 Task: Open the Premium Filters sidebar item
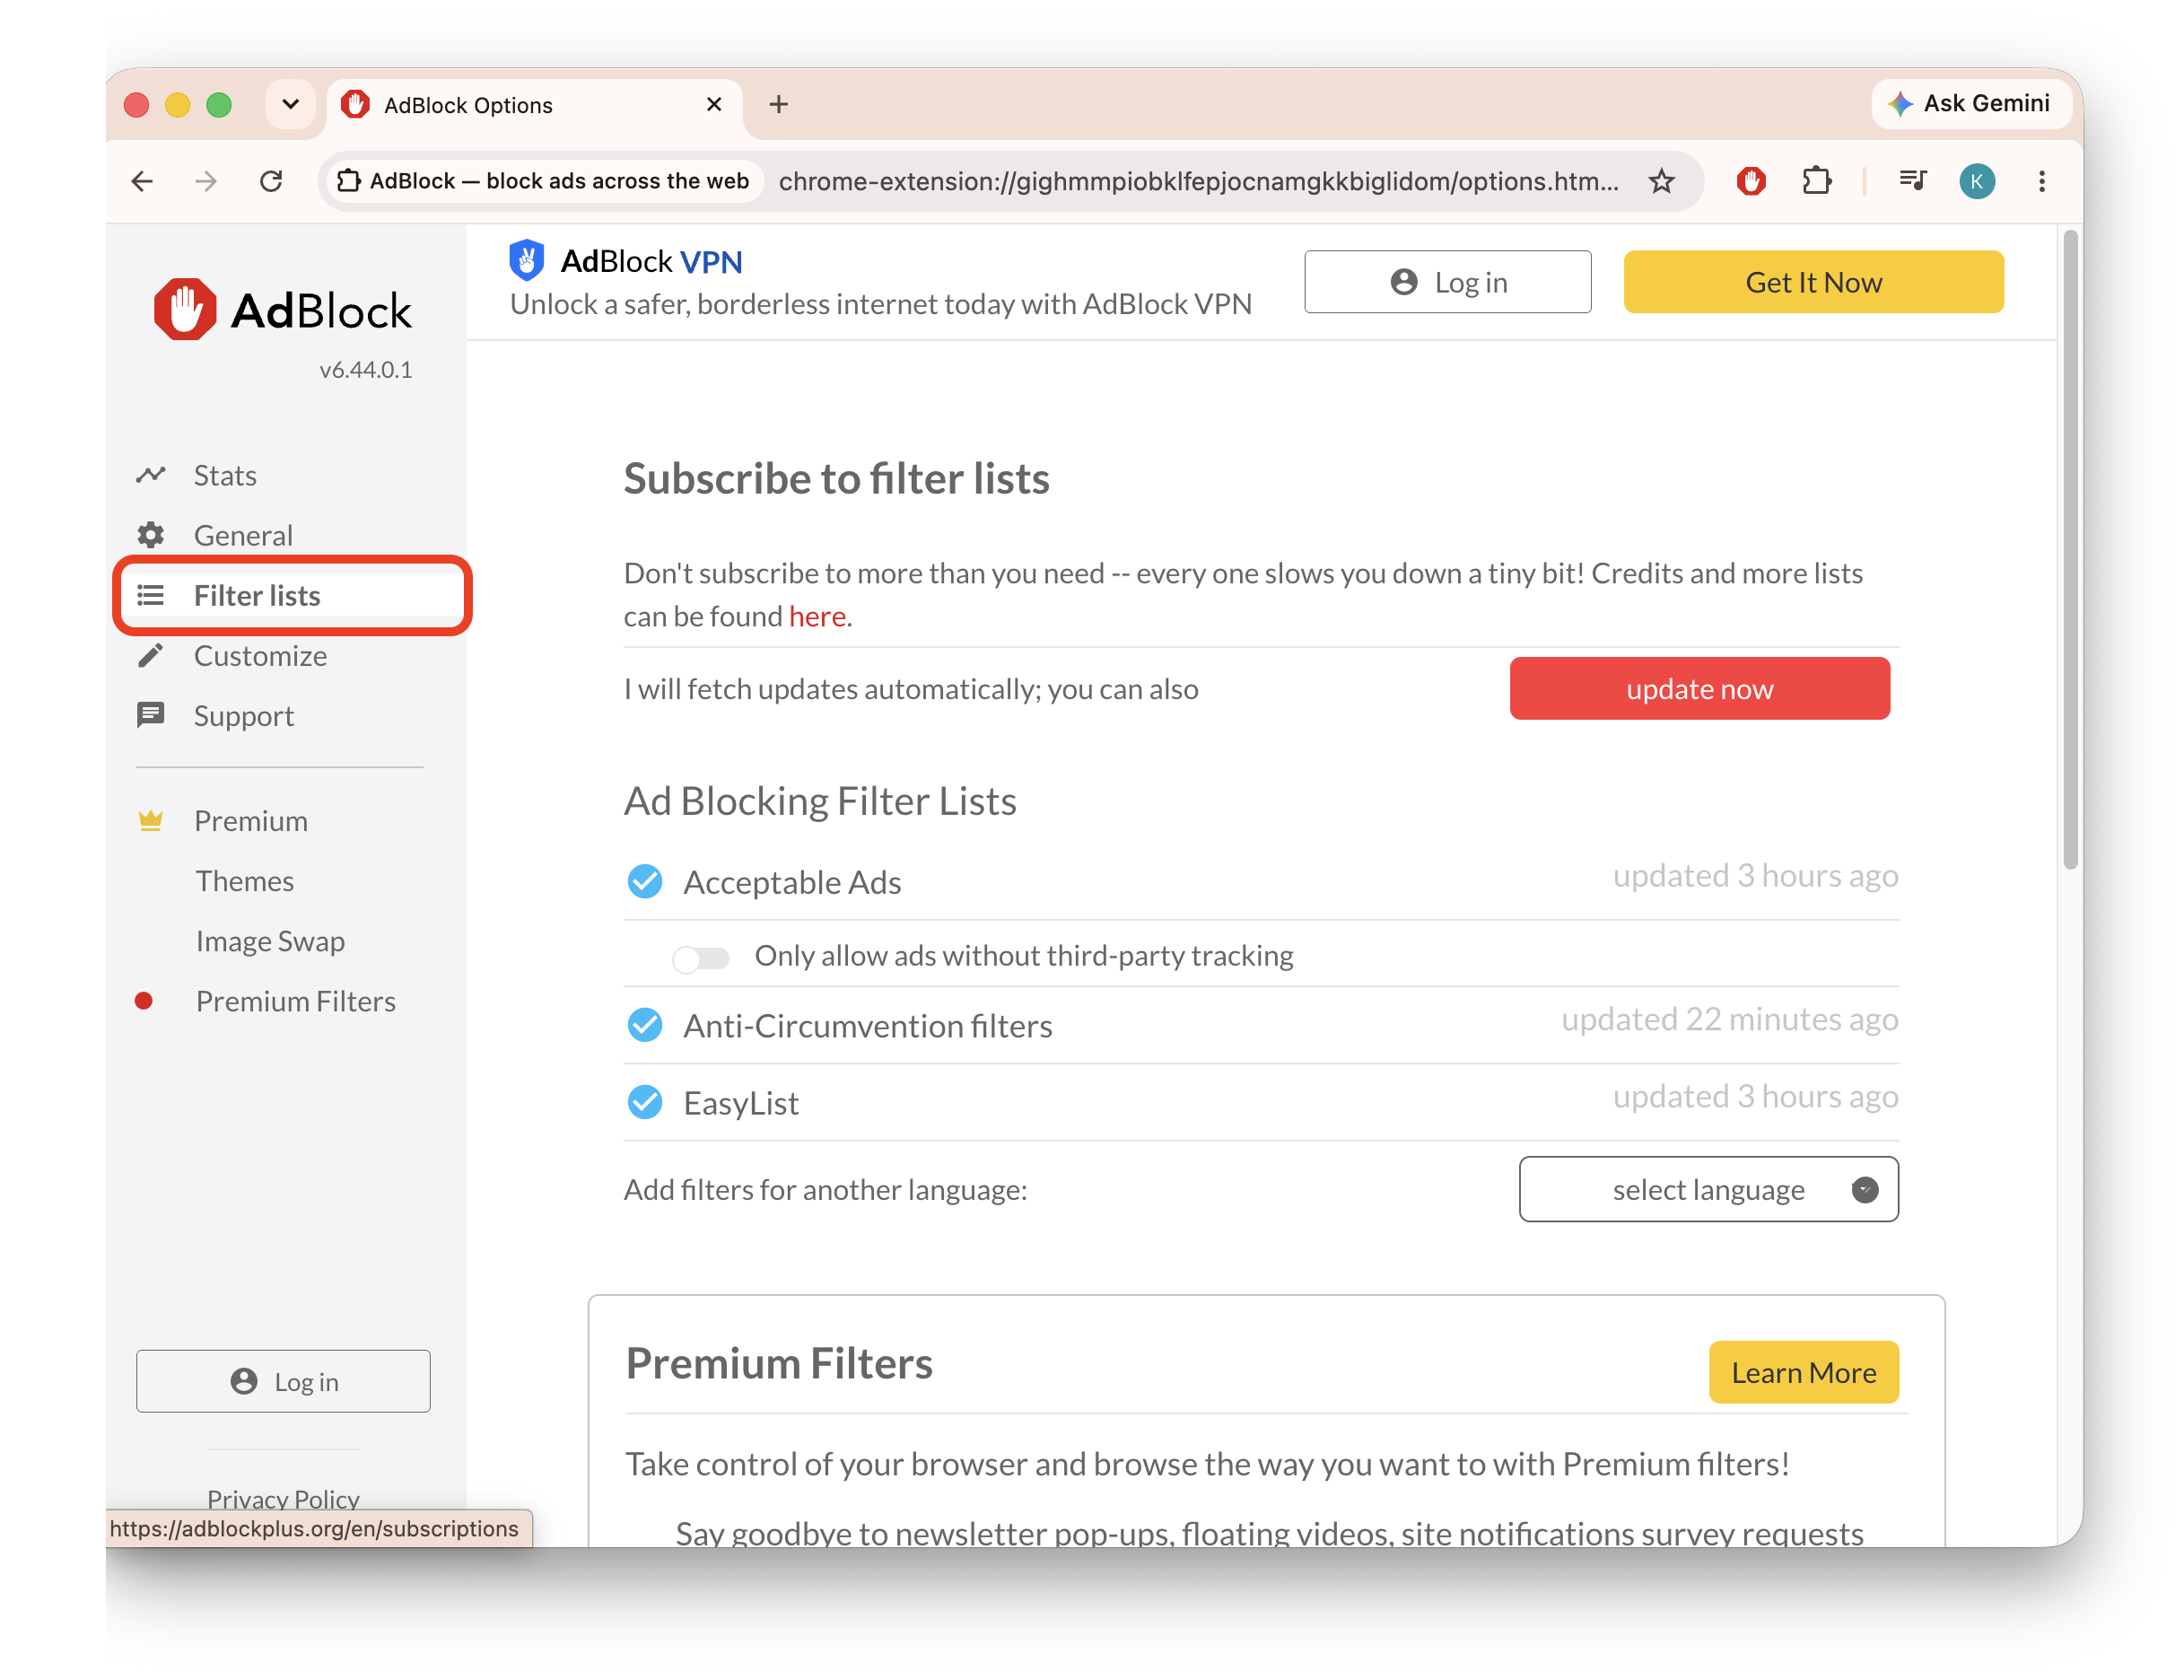[296, 1001]
